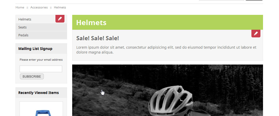Image resolution: width=279 pixels, height=116 pixels.
Task: Open the recently viewed blue item thumbnail
Action: click(x=41, y=109)
